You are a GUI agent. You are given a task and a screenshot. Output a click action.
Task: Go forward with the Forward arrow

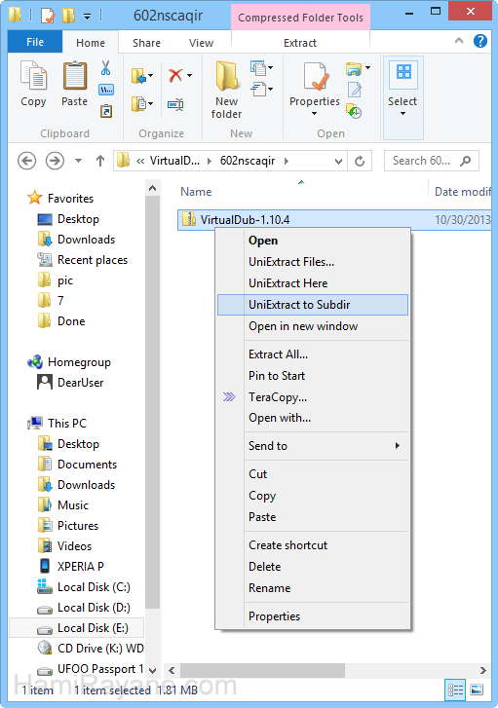click(x=55, y=161)
